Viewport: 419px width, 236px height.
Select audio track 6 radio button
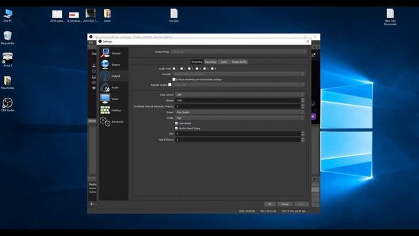[x=212, y=69]
